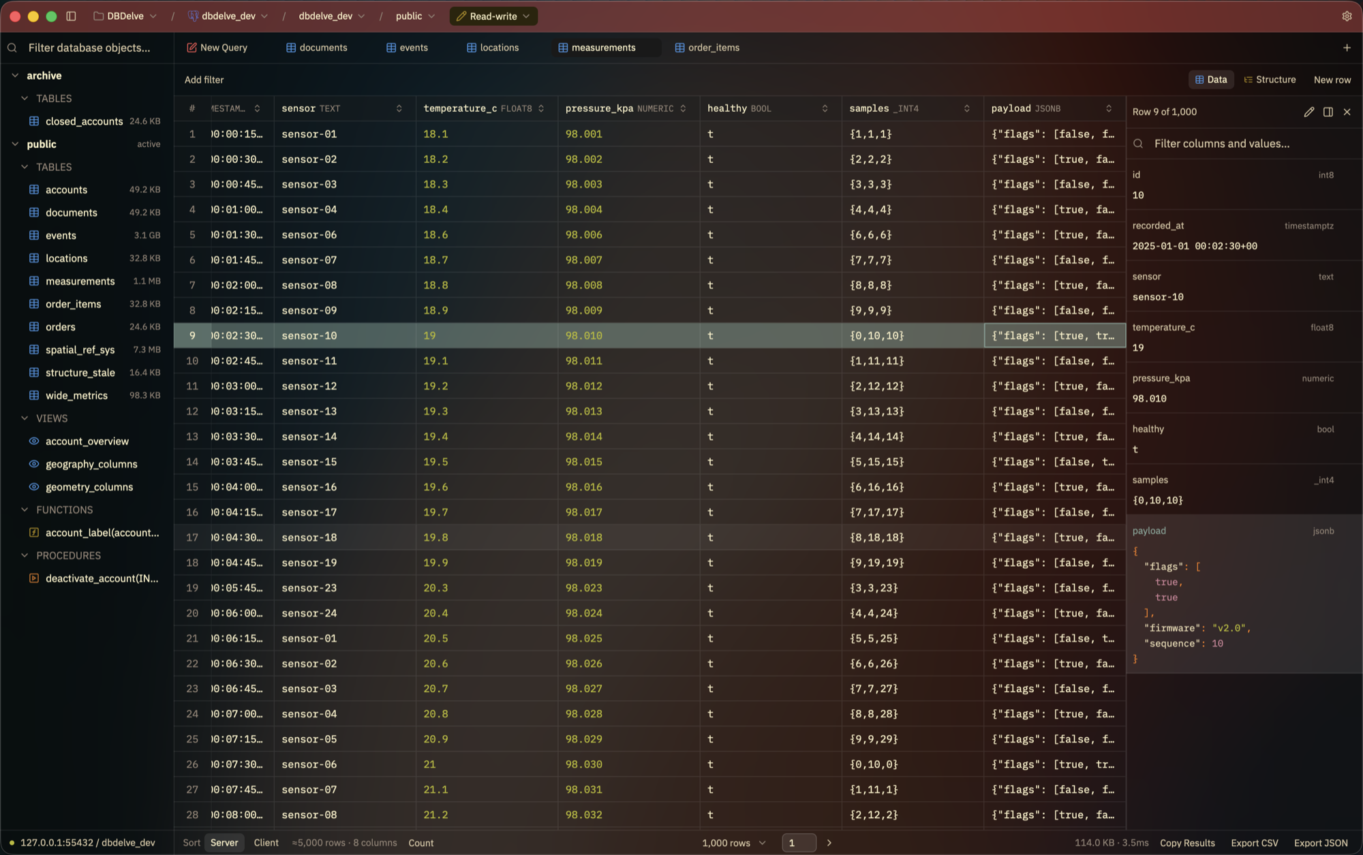1363x855 pixels.
Task: Go to next page arrow
Action: (829, 843)
